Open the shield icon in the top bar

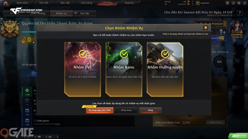pyautogui.click(x=227, y=3)
